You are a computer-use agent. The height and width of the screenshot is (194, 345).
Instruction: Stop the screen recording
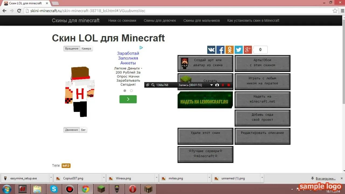click(x=229, y=85)
